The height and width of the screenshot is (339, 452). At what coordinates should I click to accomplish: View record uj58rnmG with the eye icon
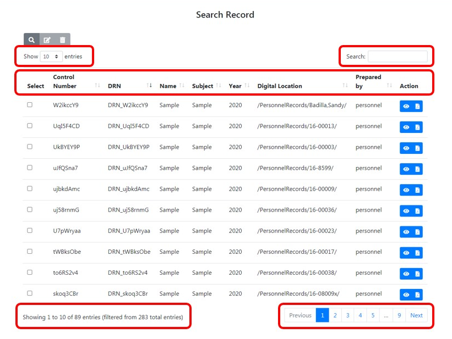click(x=406, y=211)
